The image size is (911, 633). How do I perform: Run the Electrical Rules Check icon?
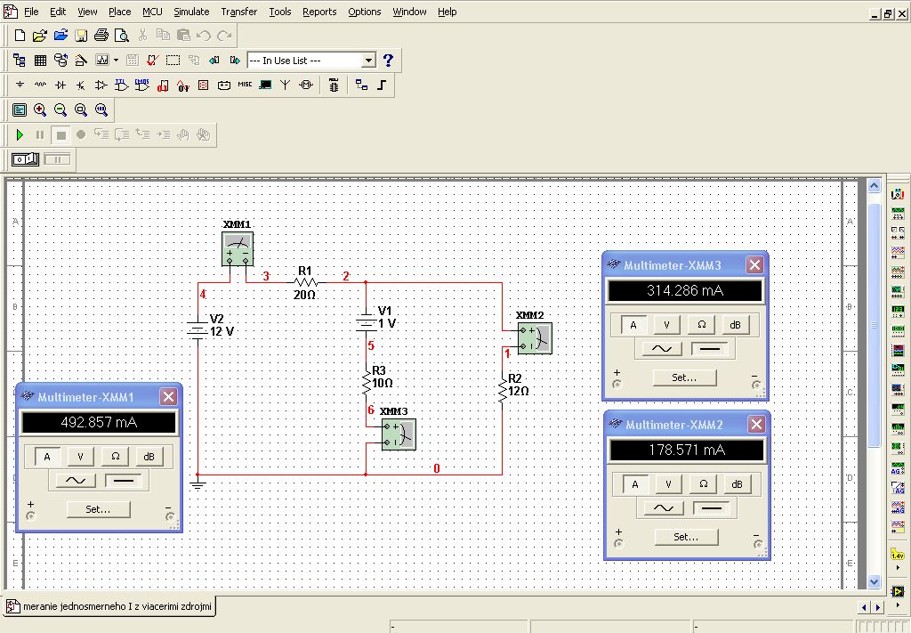point(153,60)
